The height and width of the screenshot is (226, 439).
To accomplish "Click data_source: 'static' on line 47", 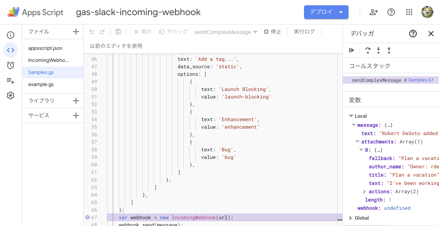I will 209,67.
